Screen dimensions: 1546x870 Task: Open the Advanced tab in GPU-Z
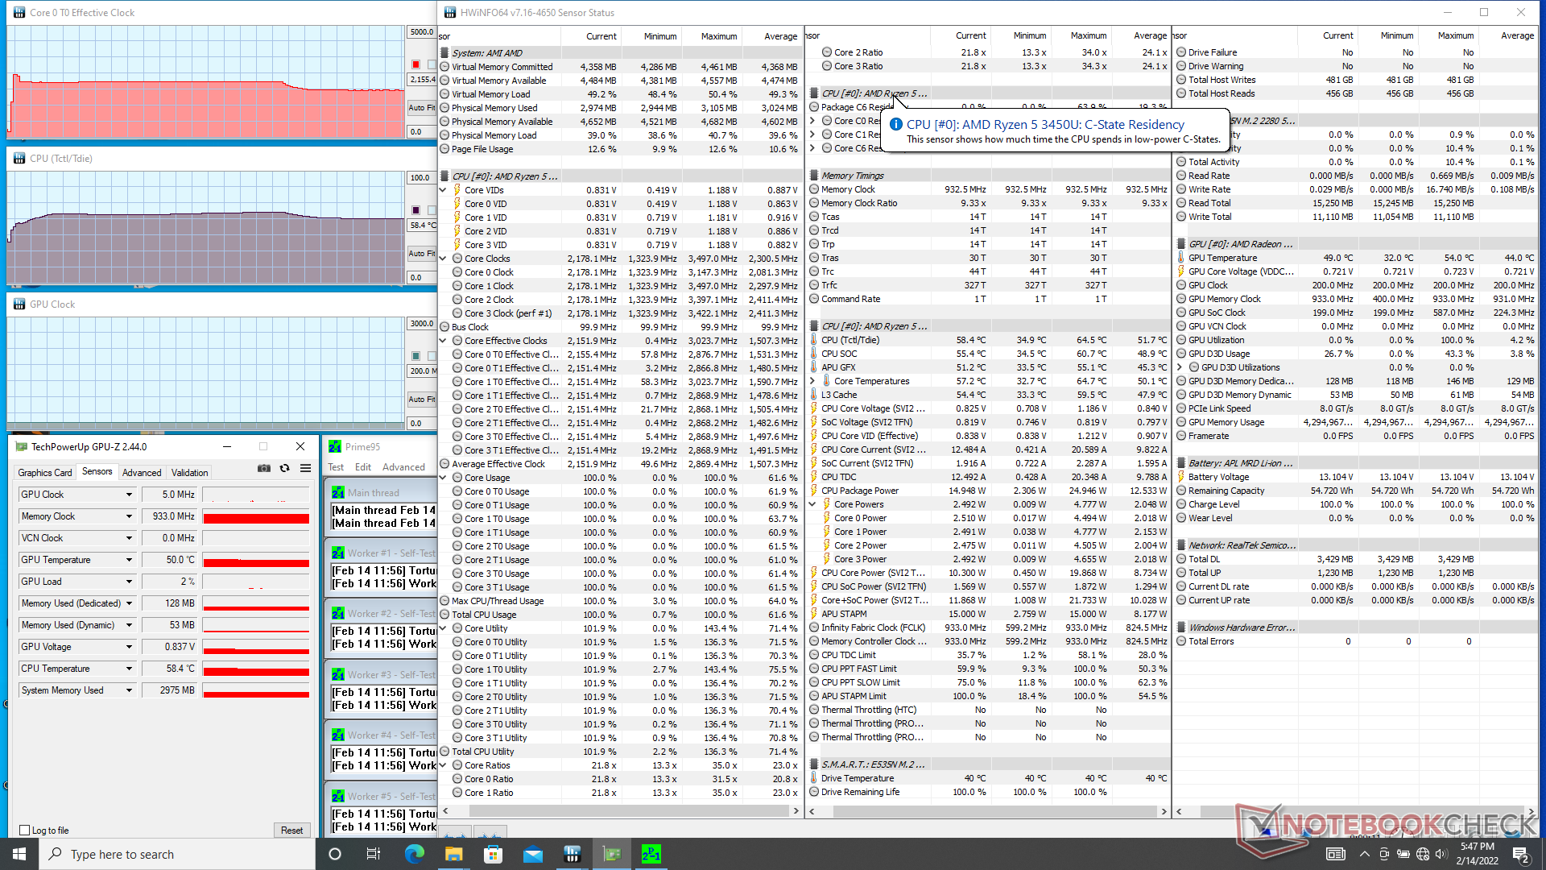[142, 473]
